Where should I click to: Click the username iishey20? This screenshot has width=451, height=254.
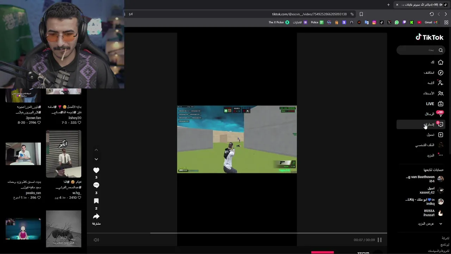(75, 118)
